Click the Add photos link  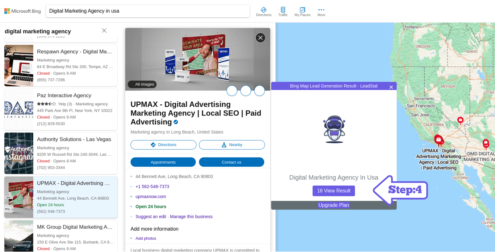(146, 238)
